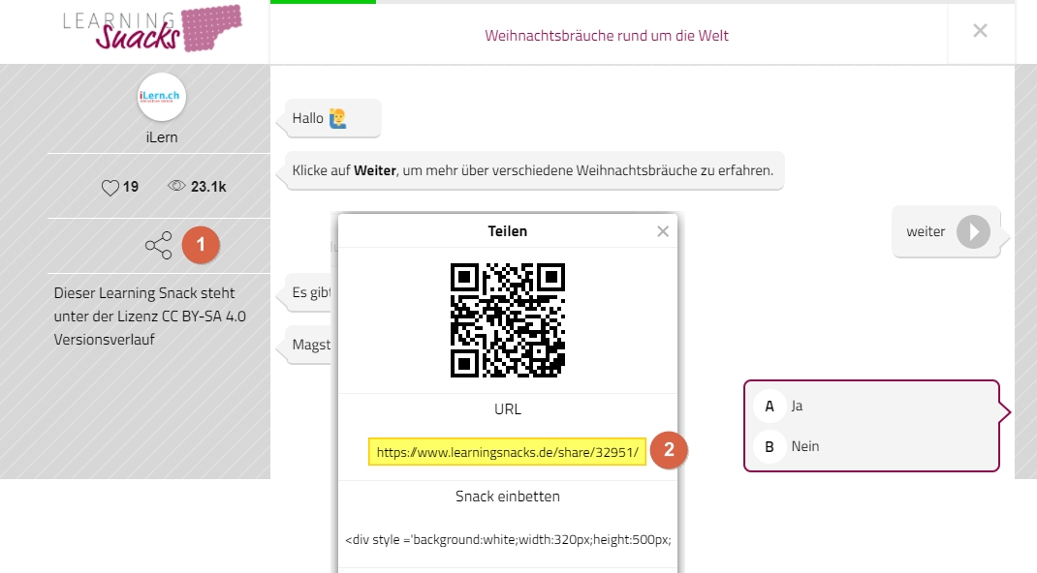The height and width of the screenshot is (573, 1037).
Task: Click the eye views icon
Action: (x=176, y=186)
